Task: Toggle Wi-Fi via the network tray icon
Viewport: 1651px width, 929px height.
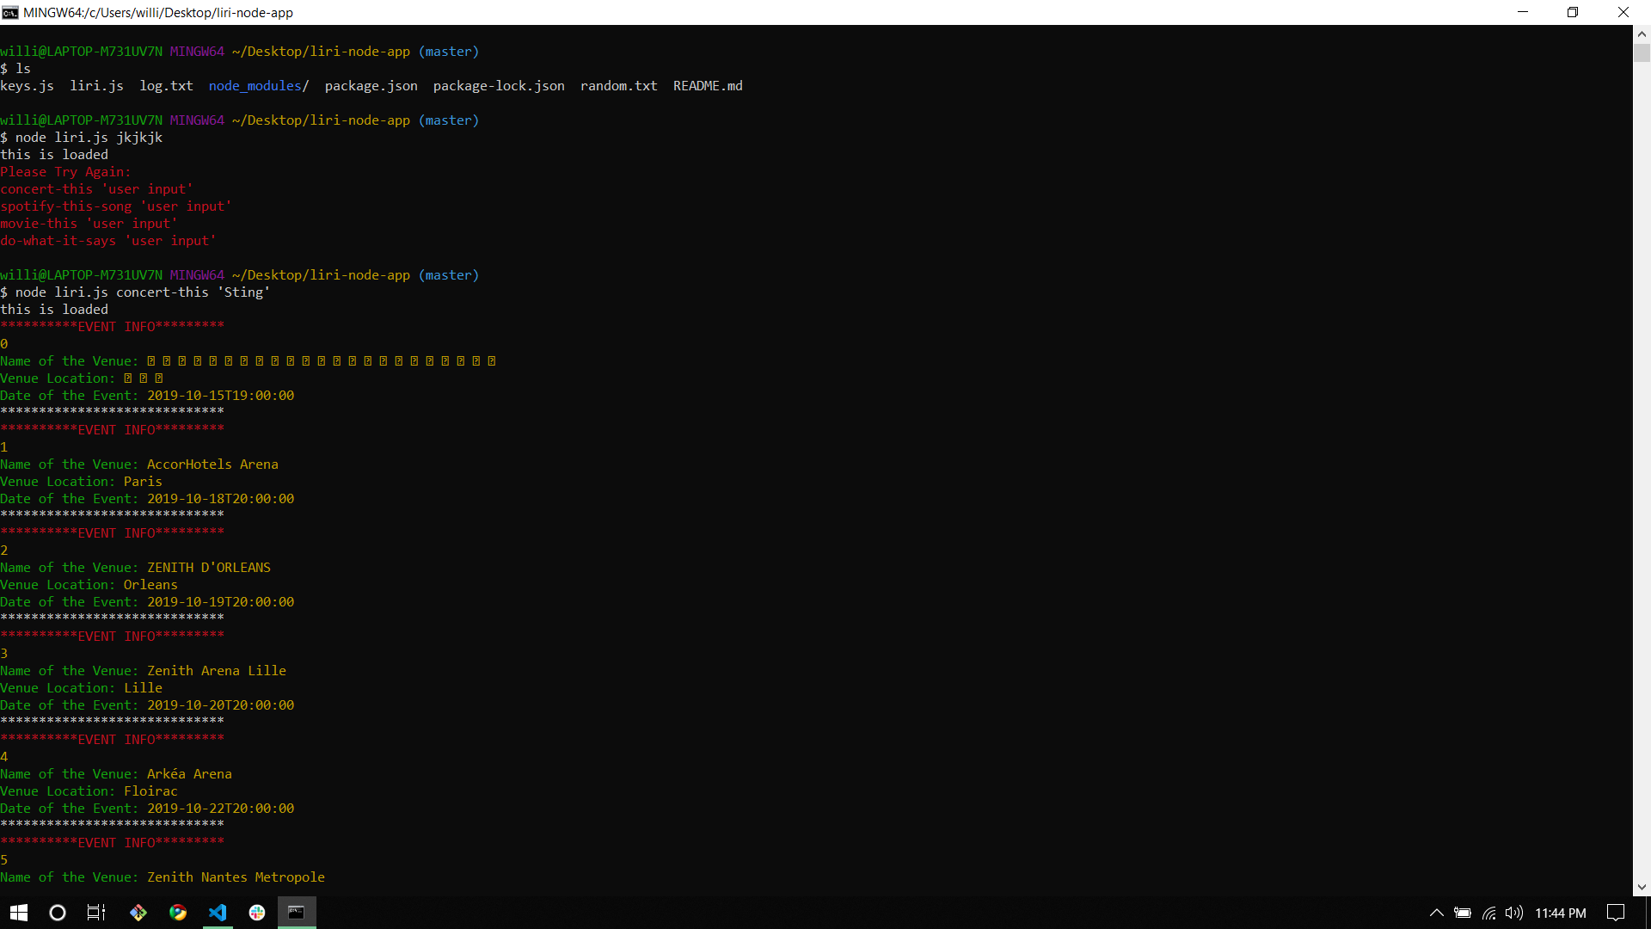Action: tap(1489, 914)
